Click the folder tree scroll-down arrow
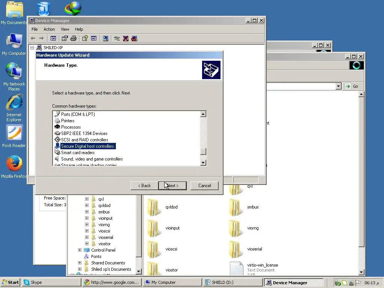 click(139, 271)
